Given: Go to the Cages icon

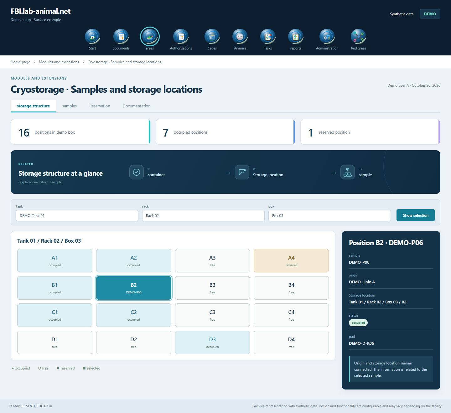Looking at the screenshot, I should click(212, 37).
